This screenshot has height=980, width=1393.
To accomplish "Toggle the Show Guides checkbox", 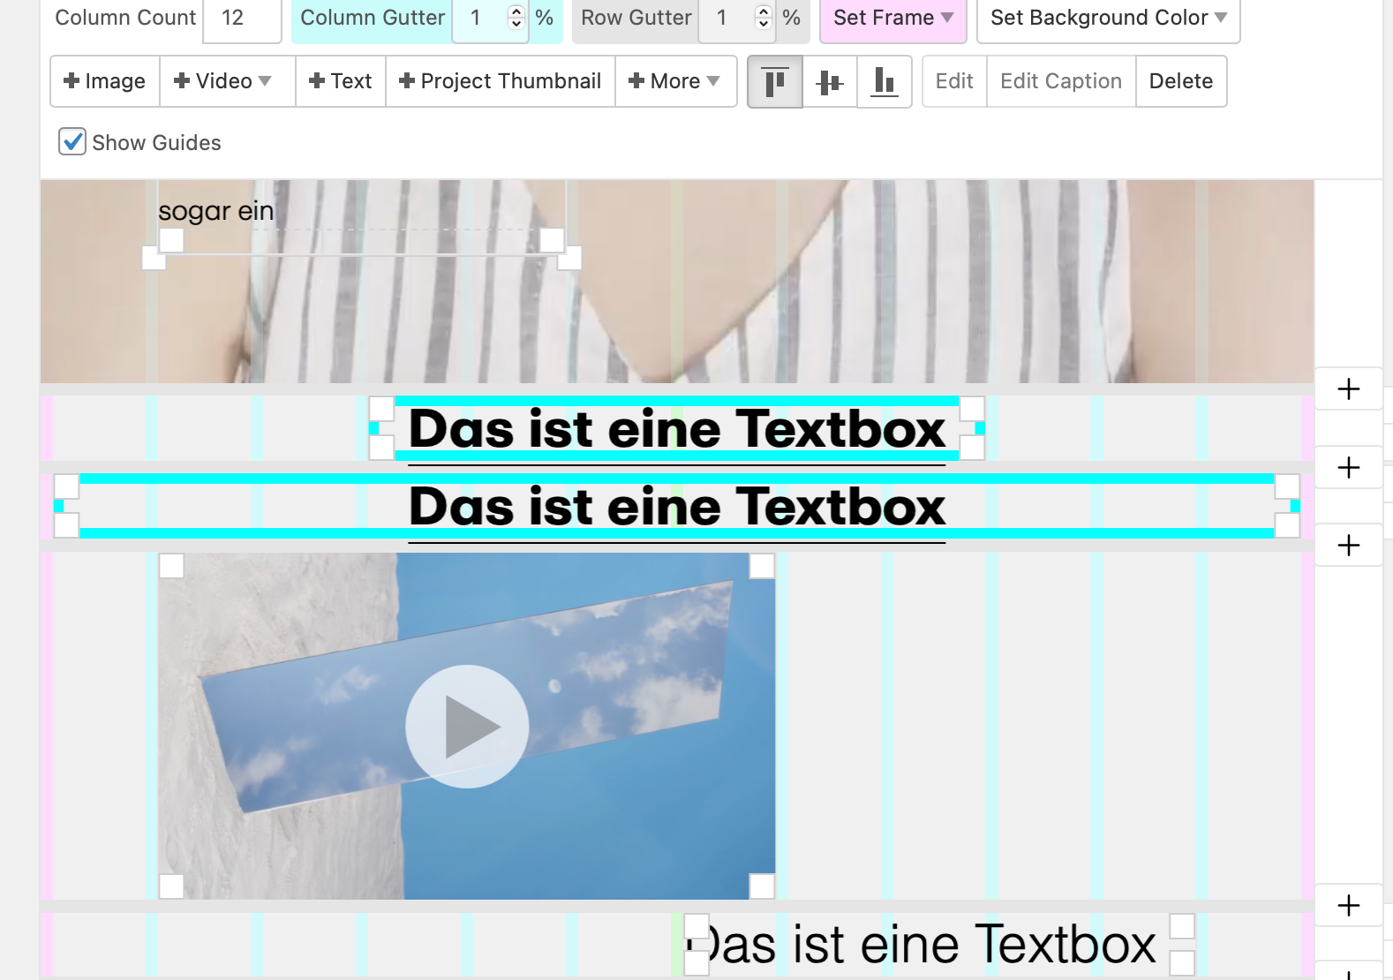I will pos(72,142).
